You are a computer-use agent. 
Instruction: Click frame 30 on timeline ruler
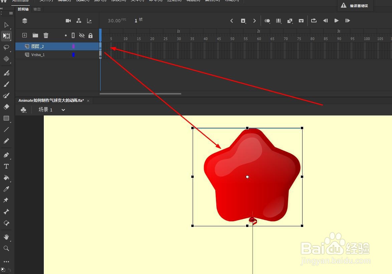point(179,39)
